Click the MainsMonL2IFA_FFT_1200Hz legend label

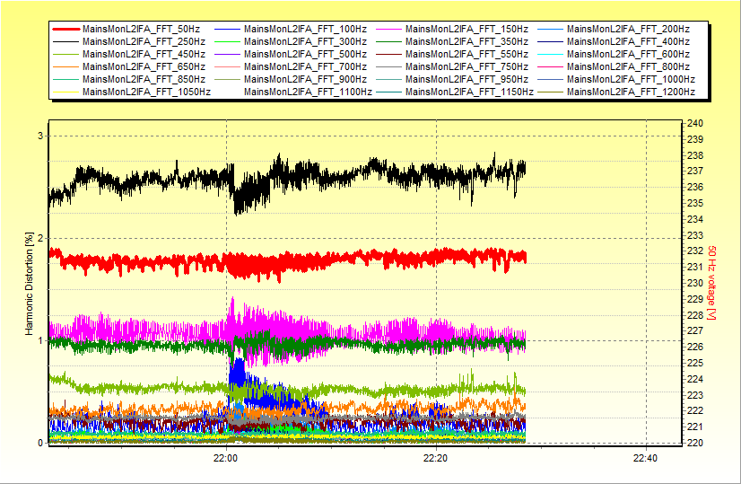click(x=632, y=92)
